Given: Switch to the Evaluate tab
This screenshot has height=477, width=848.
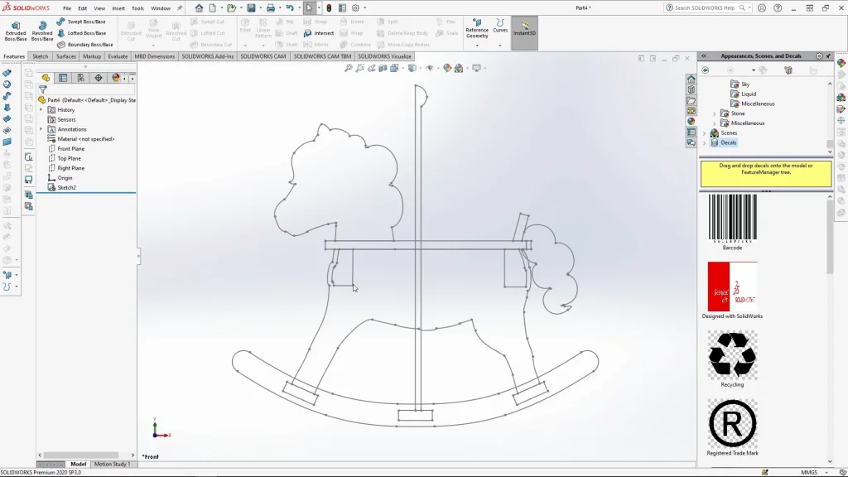Looking at the screenshot, I should point(118,56).
